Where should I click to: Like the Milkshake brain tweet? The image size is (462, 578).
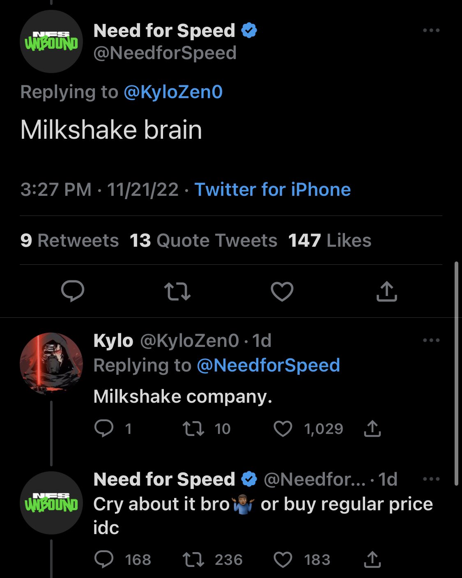(x=282, y=291)
